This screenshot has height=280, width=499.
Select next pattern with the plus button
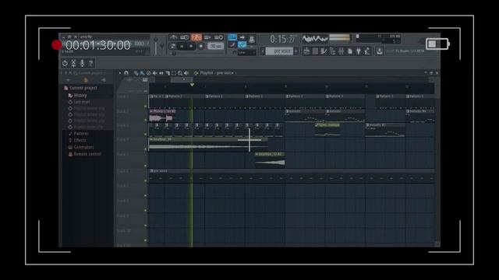296,51
